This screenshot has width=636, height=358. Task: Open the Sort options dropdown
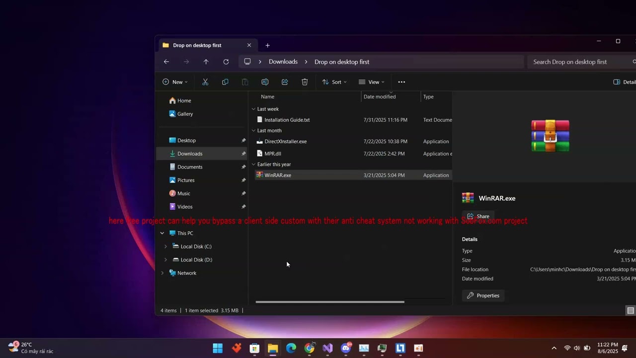click(334, 82)
